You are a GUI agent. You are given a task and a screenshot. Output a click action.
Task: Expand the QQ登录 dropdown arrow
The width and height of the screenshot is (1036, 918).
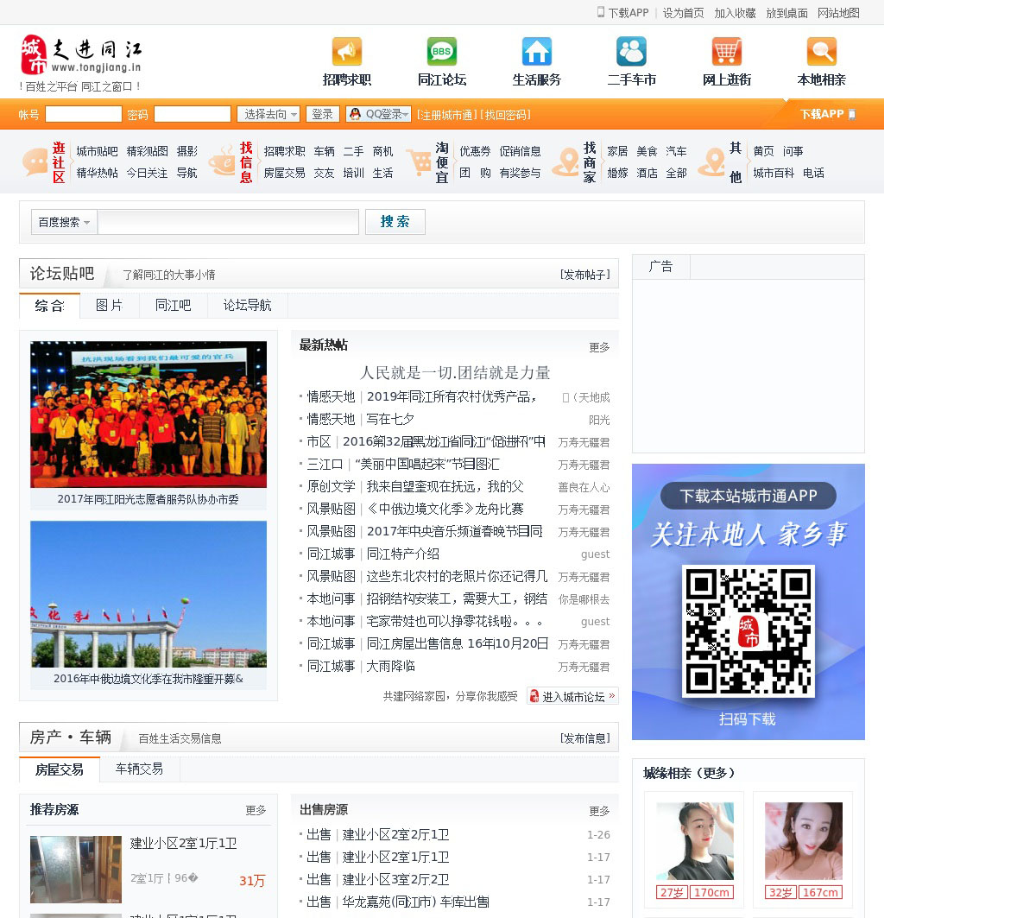click(x=405, y=114)
